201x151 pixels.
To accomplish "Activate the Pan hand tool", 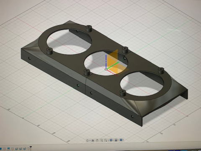I will [x=97, y=140].
